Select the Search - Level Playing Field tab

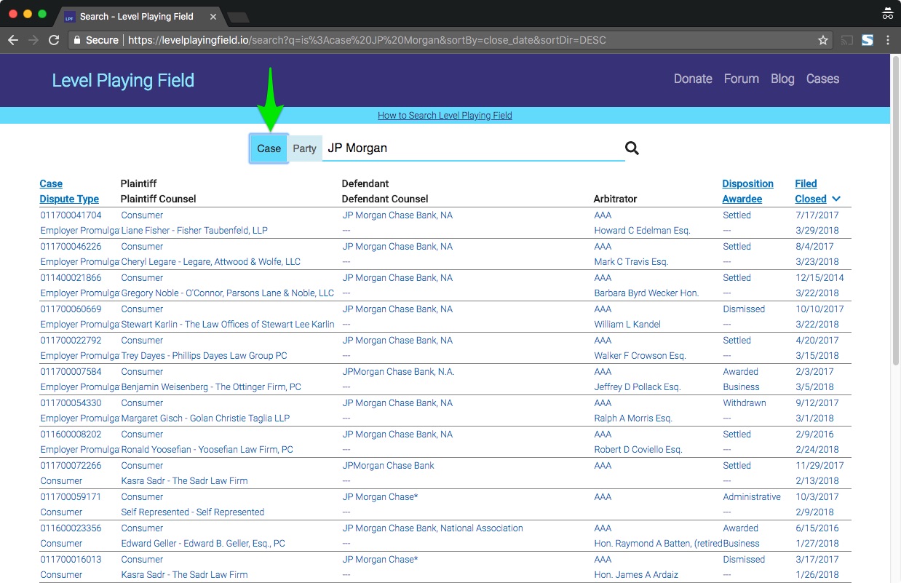coord(136,16)
